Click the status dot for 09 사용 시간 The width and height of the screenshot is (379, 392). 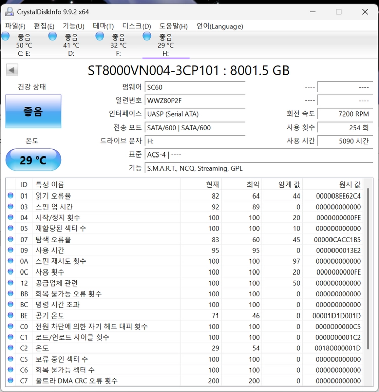(10, 250)
